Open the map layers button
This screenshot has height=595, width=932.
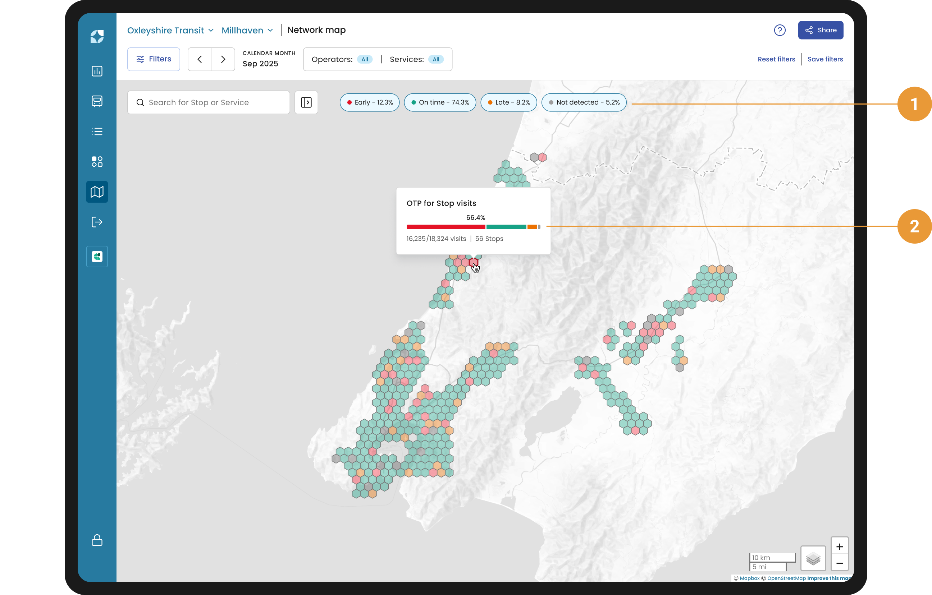click(x=813, y=558)
